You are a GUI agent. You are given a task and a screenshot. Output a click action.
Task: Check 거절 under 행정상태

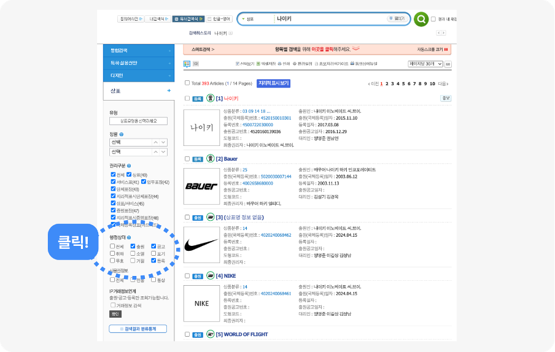coord(133,261)
